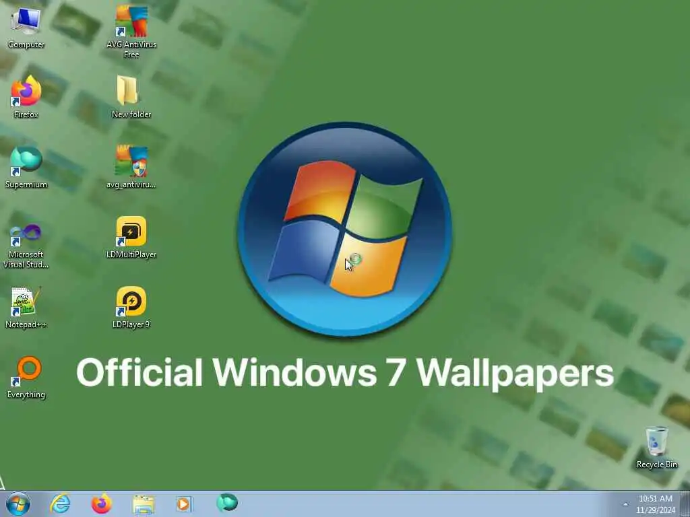Select the Computer desktop icon
This screenshot has width=690, height=517.
(x=26, y=27)
